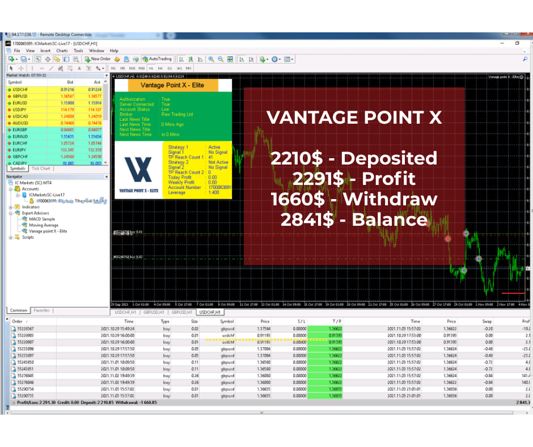Image resolution: width=533 pixels, height=447 pixels.
Task: Open the New Chart toolbar icon
Action: pyautogui.click(x=11, y=59)
